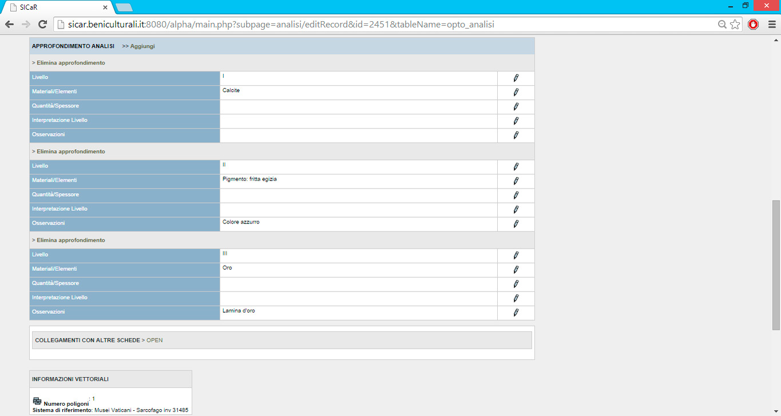Screen dimensions: 781x416
Task: Click the Numero poligoni layers icon
Action: [37, 401]
